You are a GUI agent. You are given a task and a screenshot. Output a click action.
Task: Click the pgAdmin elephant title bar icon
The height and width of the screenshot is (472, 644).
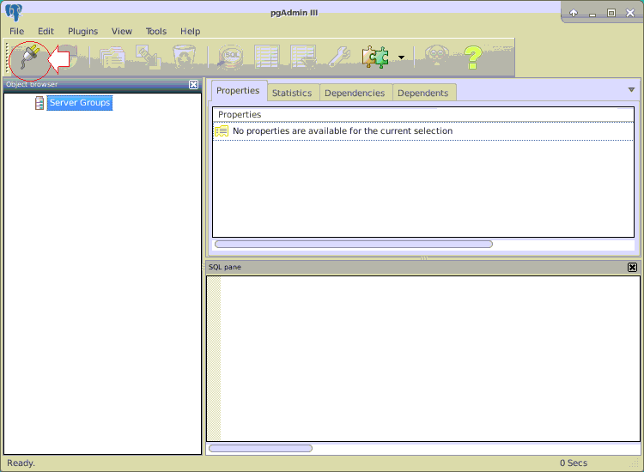pyautogui.click(x=14, y=12)
